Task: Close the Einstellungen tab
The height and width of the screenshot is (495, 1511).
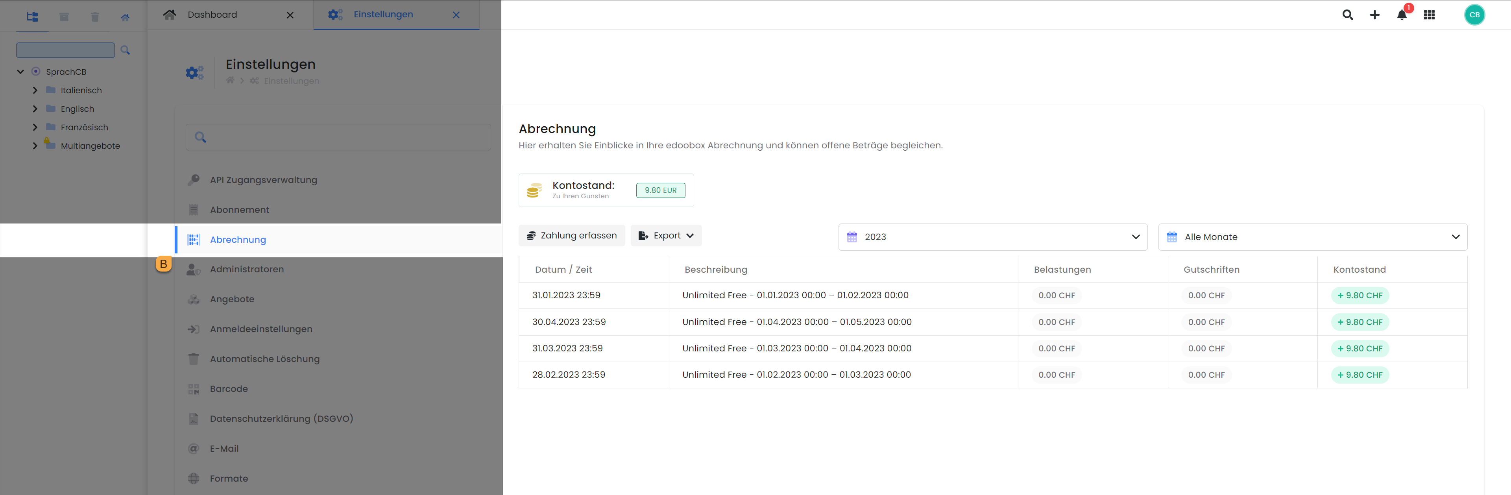Action: 456,15
